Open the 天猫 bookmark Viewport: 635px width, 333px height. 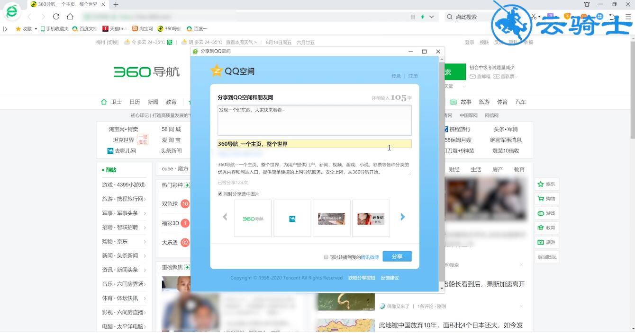point(115,29)
